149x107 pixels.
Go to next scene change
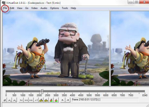pyautogui.click(x=56, y=100)
